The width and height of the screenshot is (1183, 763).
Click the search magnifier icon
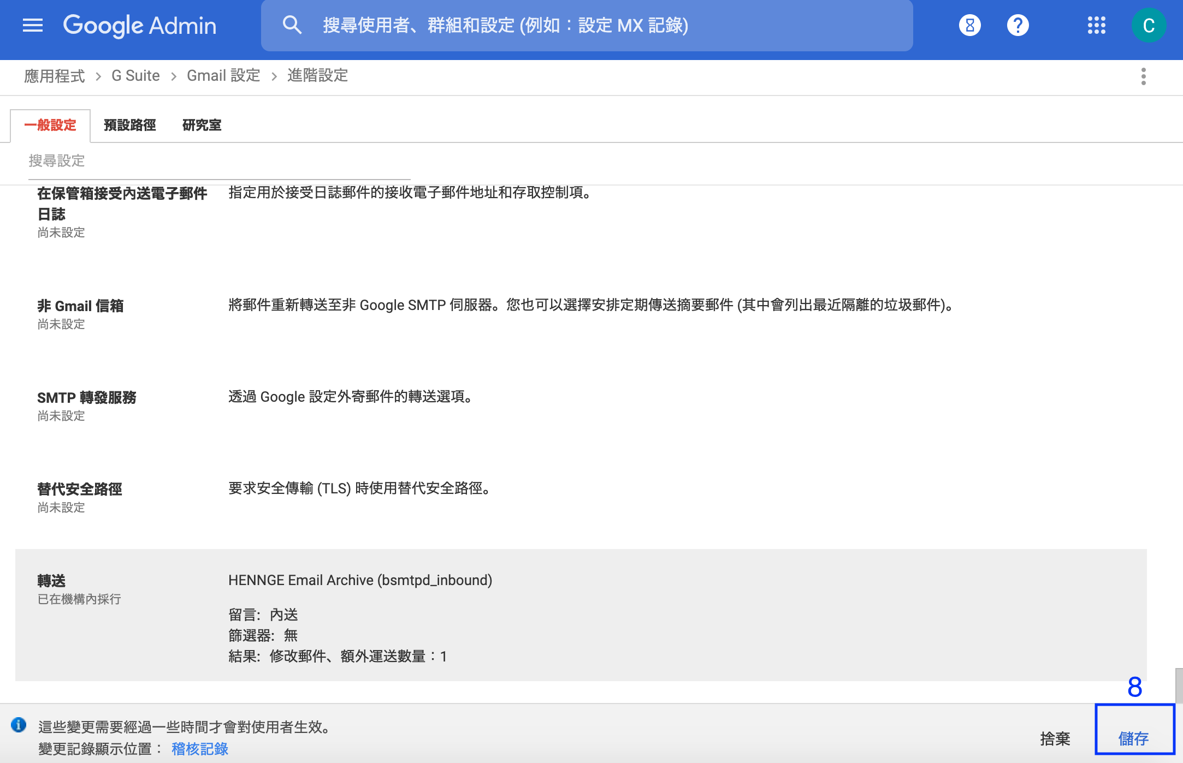tap(292, 25)
